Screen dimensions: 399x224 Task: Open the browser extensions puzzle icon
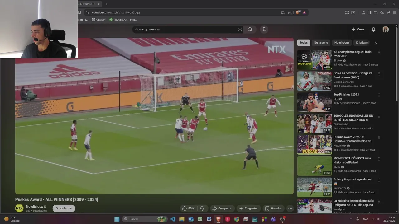(x=347, y=12)
